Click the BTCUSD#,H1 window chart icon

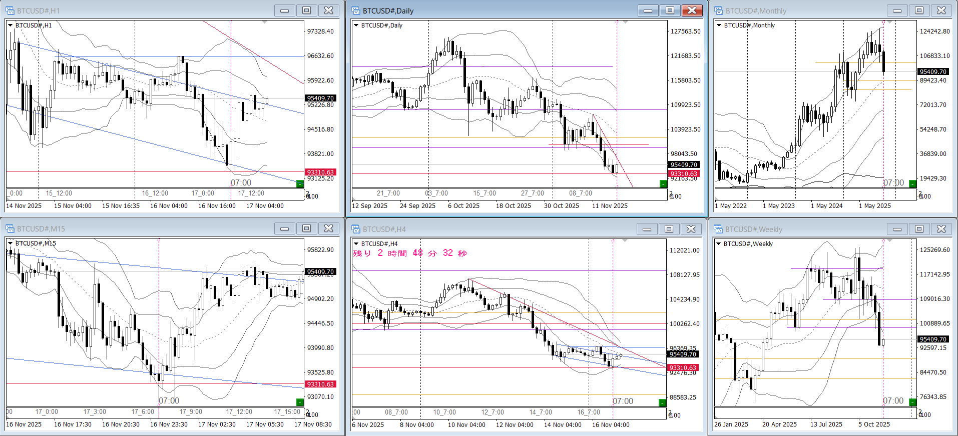coord(10,10)
